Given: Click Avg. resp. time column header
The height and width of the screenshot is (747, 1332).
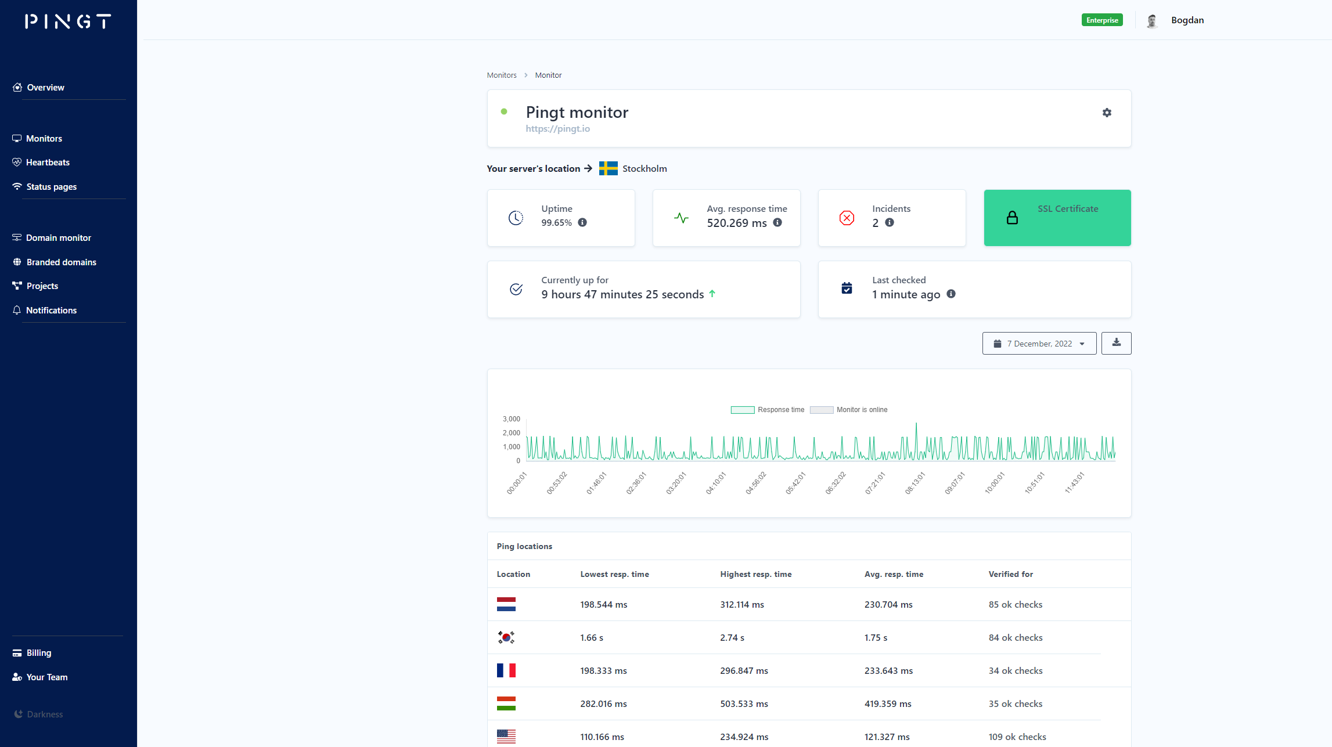Looking at the screenshot, I should point(894,574).
